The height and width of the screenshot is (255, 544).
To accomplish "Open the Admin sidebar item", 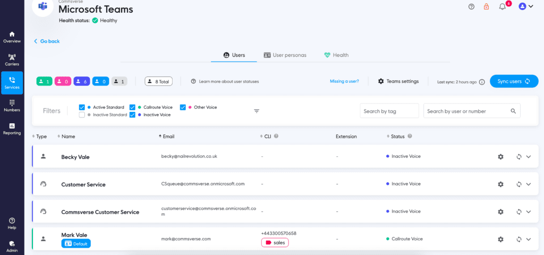I will tap(12, 246).
